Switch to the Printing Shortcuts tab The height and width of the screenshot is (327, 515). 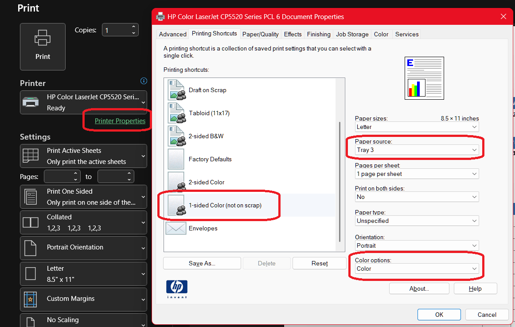[x=214, y=34]
